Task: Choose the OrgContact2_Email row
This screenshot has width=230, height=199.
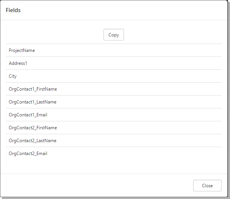Action: [x=28, y=154]
